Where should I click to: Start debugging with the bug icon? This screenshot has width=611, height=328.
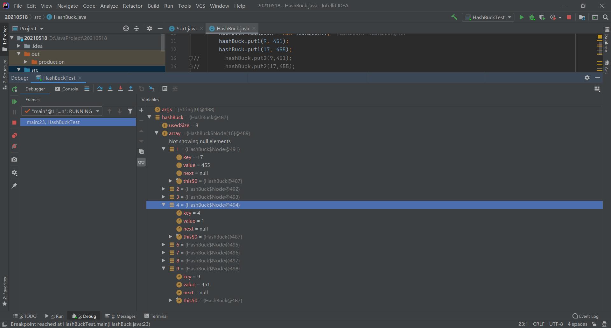(532, 17)
